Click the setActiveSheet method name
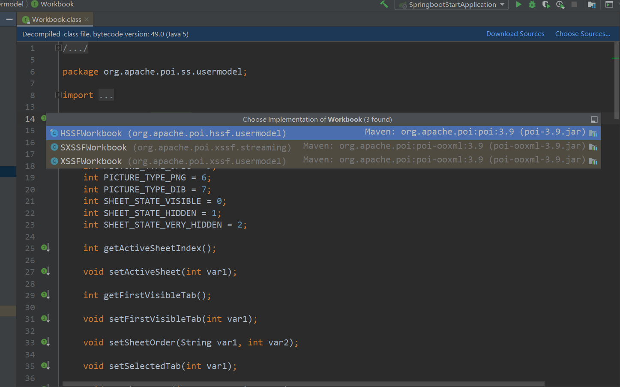620x387 pixels. [145, 272]
